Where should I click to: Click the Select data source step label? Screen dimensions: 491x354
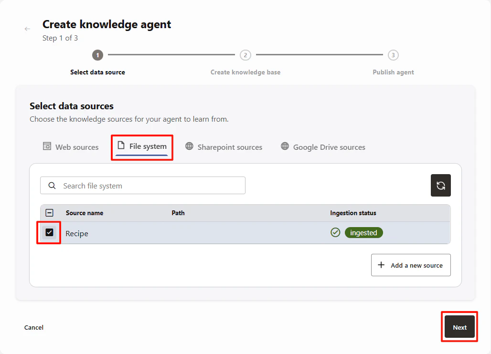coord(98,72)
